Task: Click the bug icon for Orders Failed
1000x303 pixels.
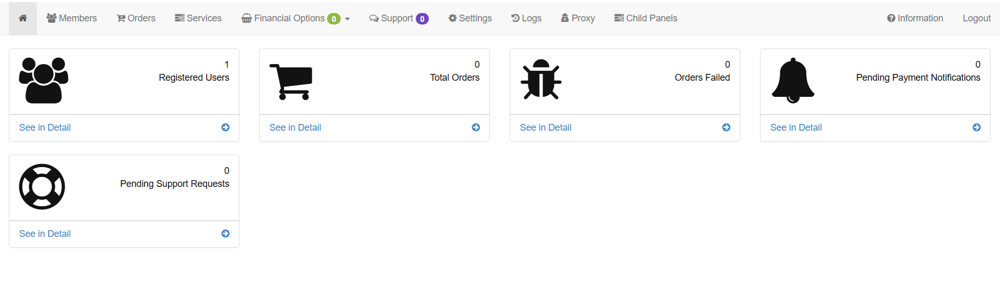Action: (541, 80)
